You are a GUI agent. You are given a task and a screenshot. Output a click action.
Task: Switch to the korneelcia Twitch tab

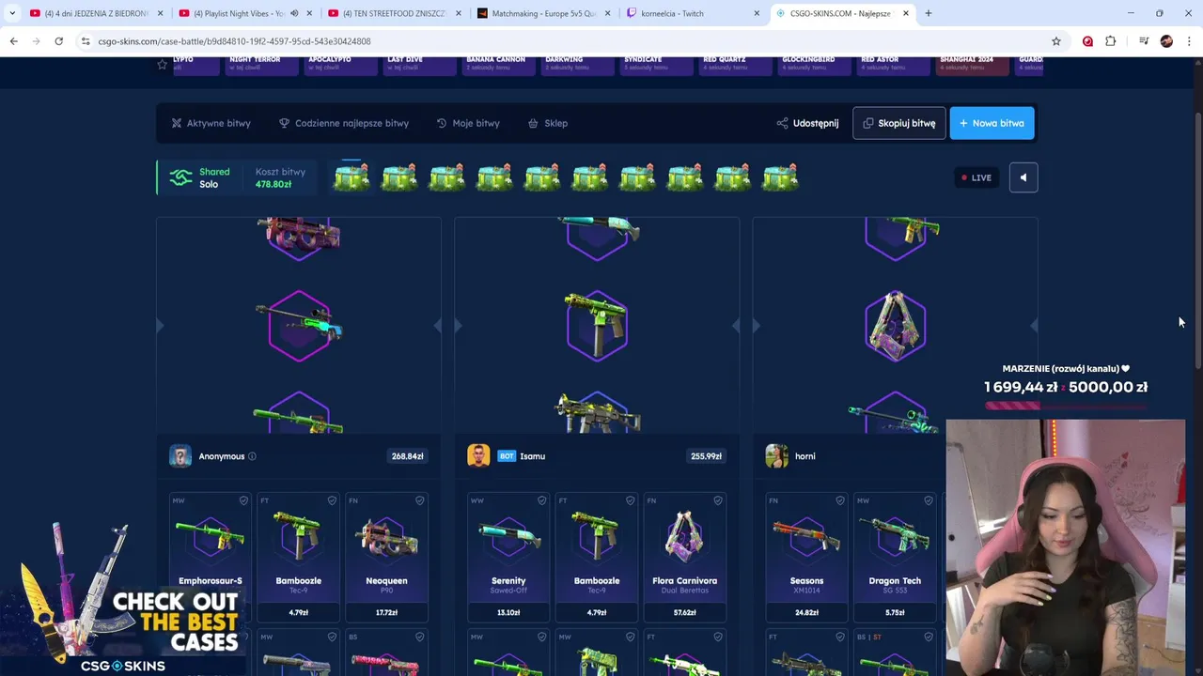pyautogui.click(x=693, y=13)
